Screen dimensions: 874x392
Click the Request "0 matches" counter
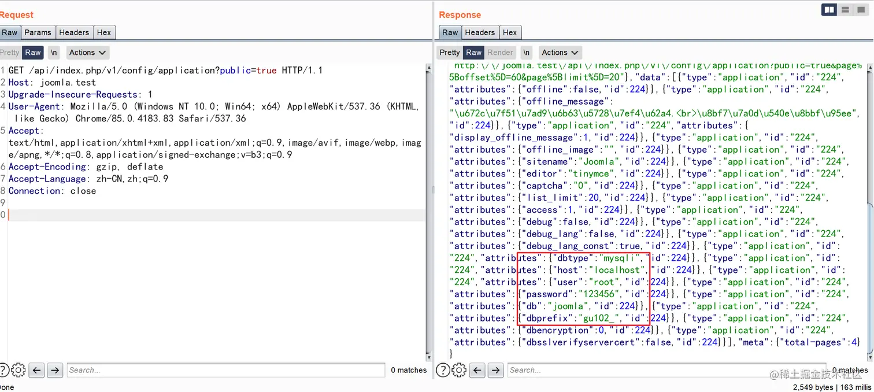(409, 370)
